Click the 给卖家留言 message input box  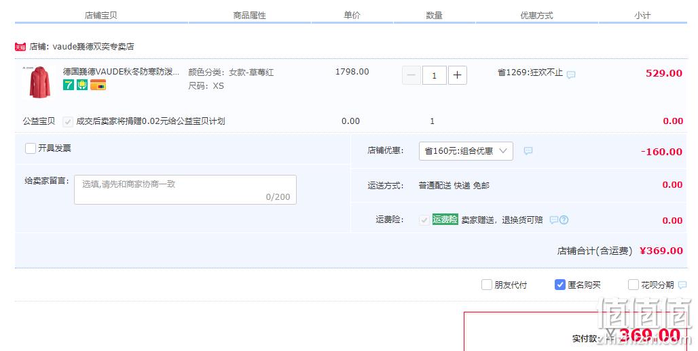point(185,190)
